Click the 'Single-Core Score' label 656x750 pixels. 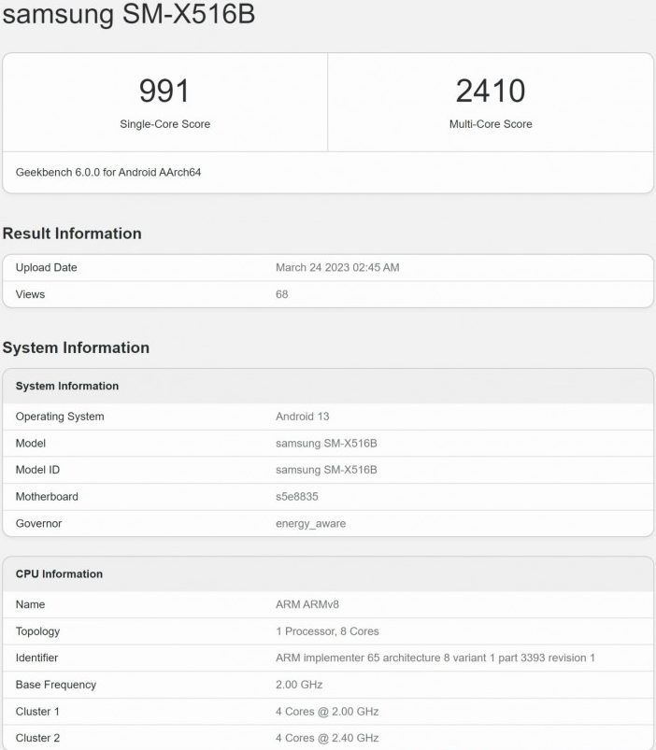tap(165, 124)
